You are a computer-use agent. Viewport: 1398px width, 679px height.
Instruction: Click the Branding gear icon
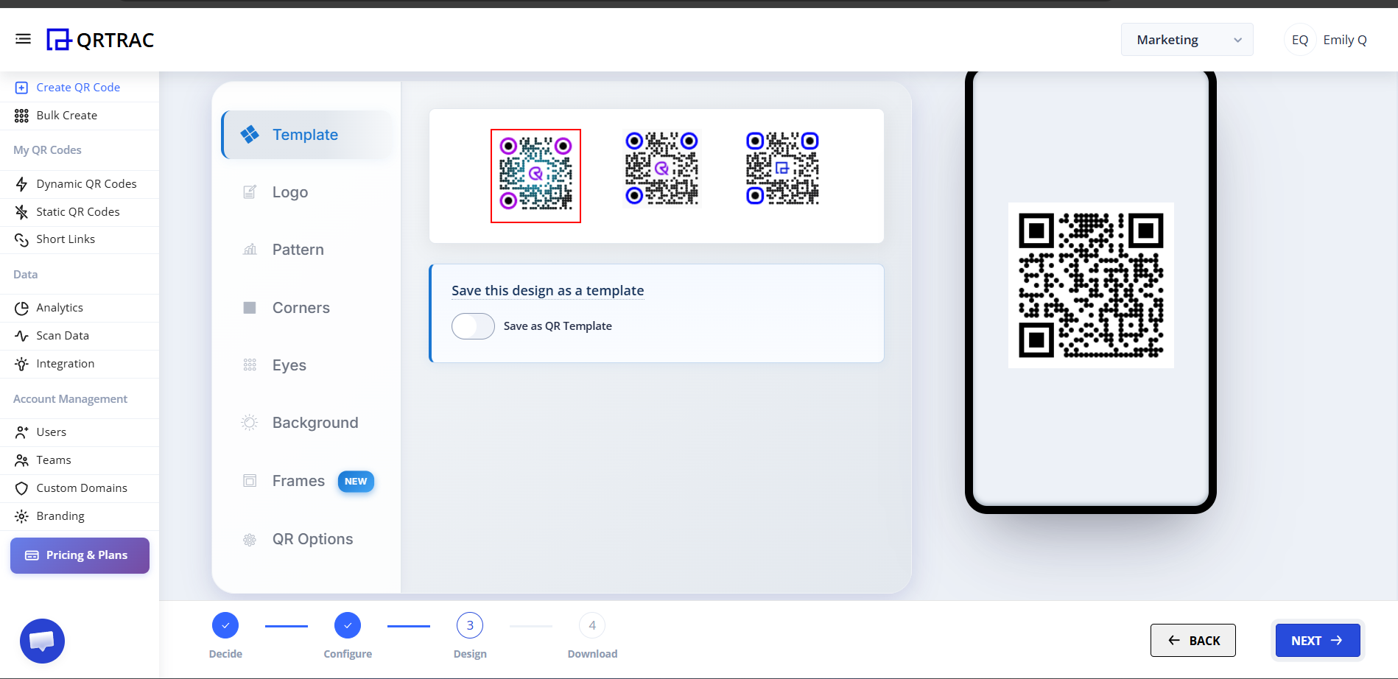tap(21, 516)
